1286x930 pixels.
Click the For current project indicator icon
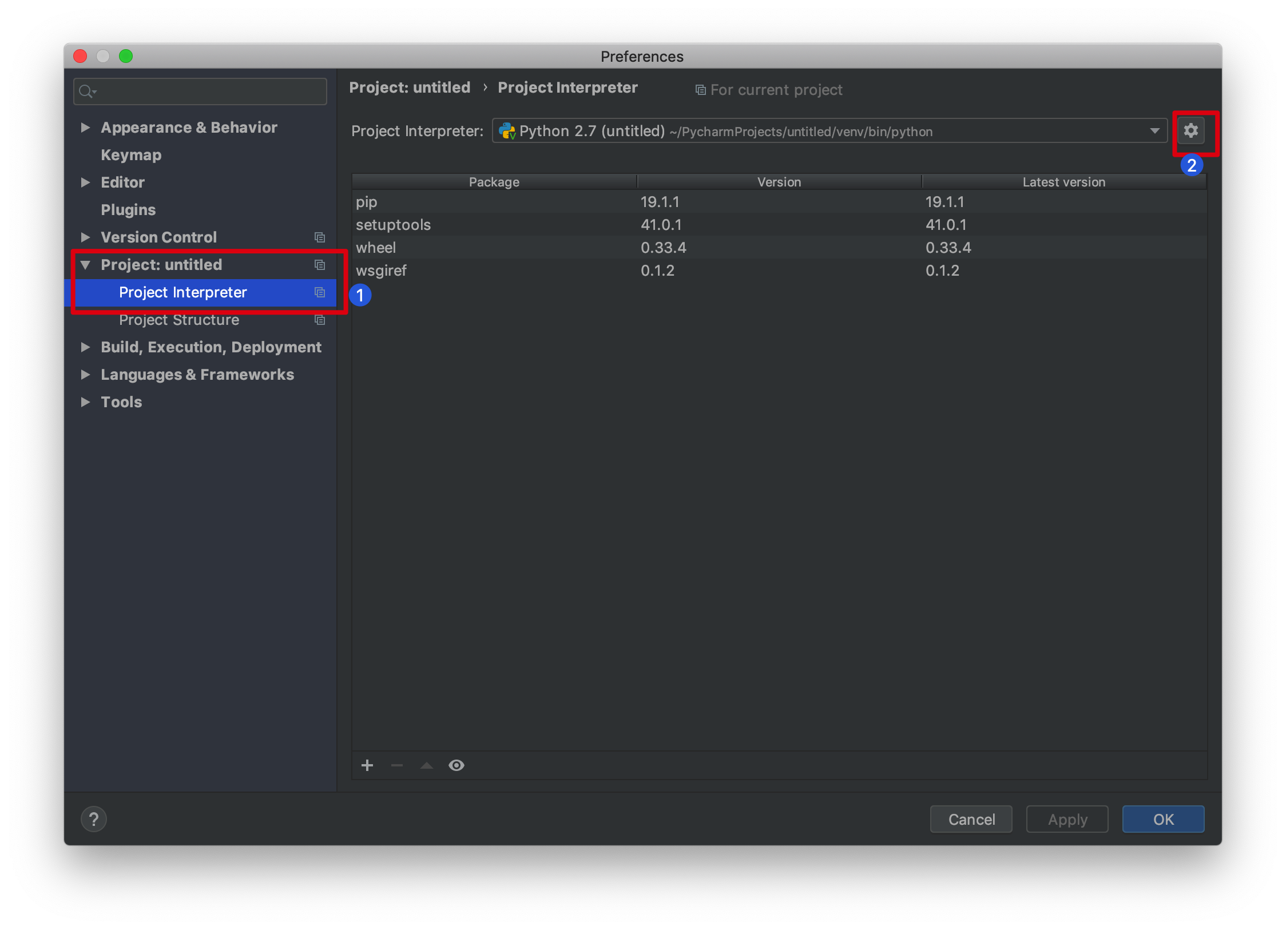[700, 90]
